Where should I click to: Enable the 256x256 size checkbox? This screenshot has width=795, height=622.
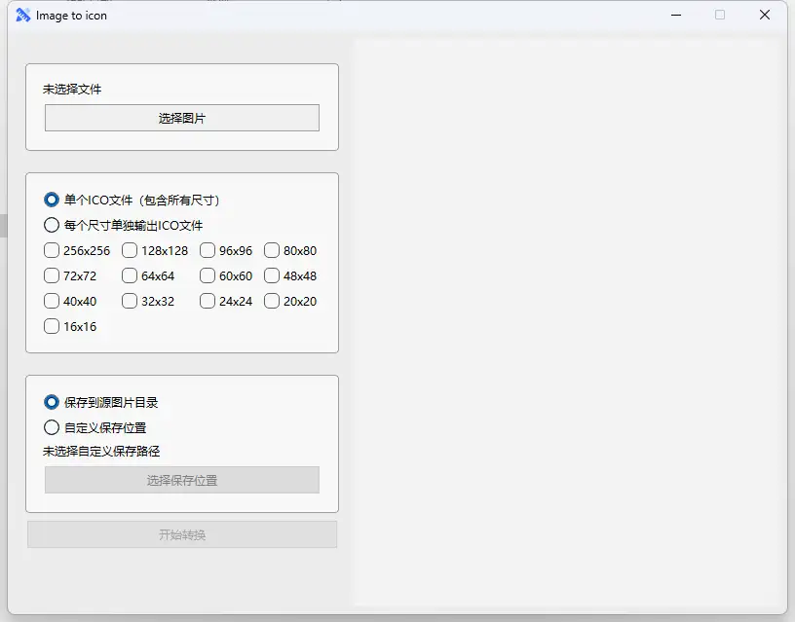pyautogui.click(x=52, y=250)
